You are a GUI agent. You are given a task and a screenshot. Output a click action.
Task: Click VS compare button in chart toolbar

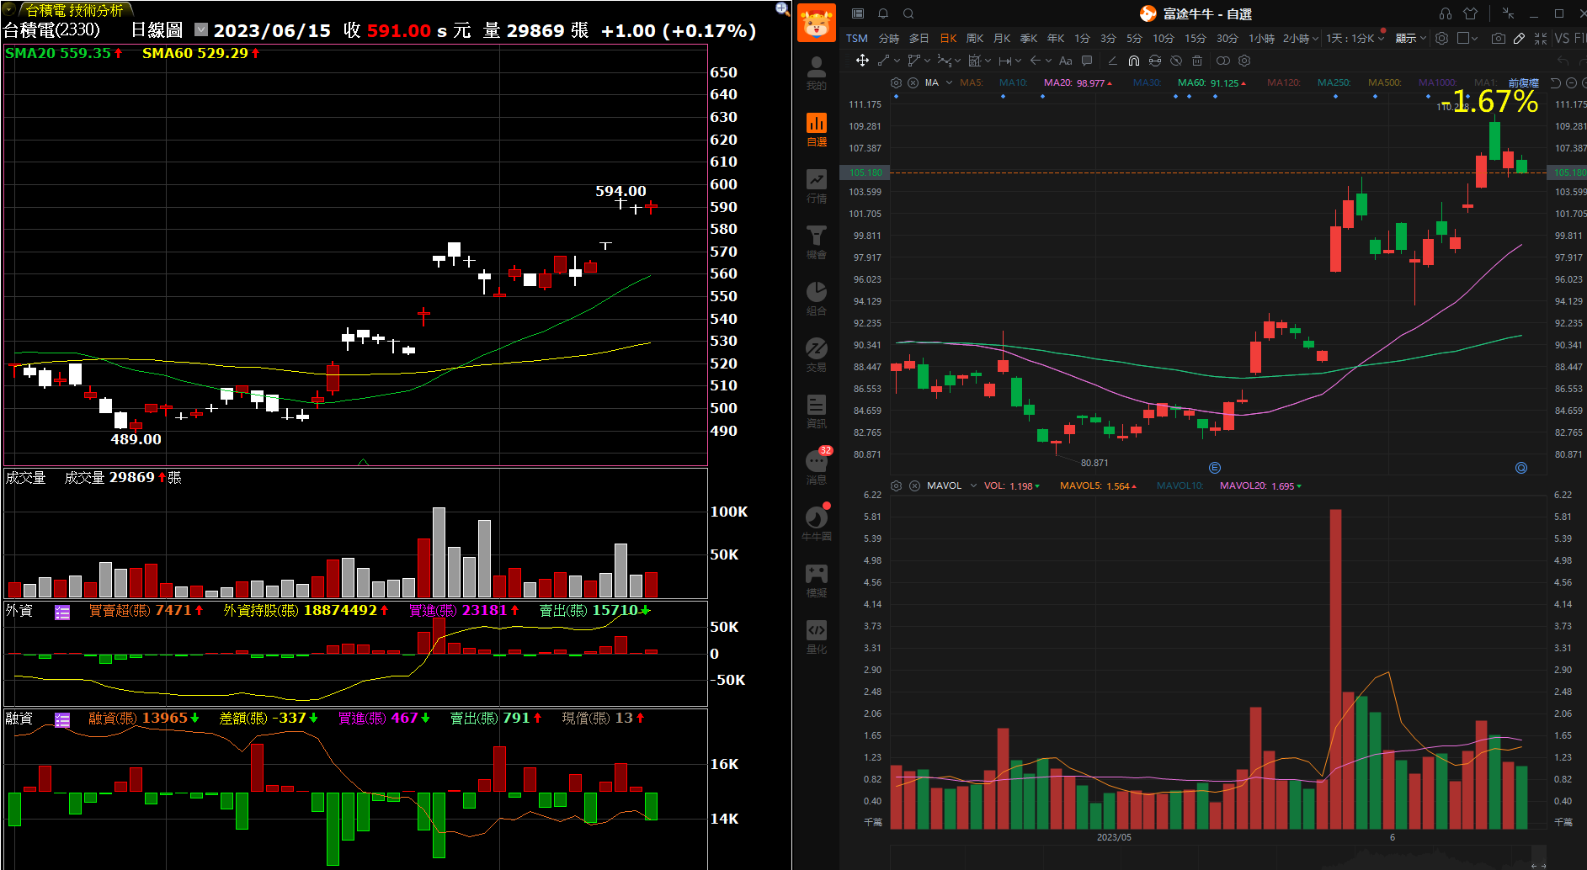pos(1562,39)
